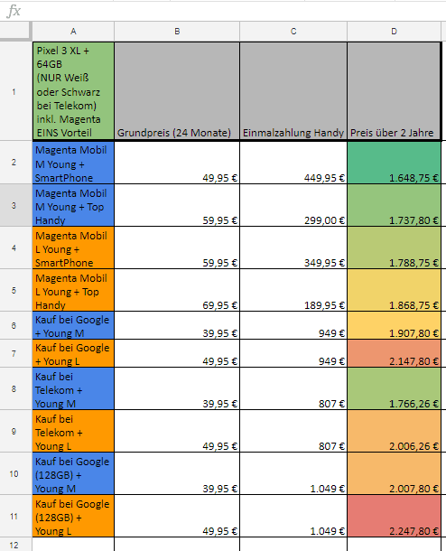The height and width of the screenshot is (551, 446).
Task: Select row 5 header
Action: tap(15, 290)
